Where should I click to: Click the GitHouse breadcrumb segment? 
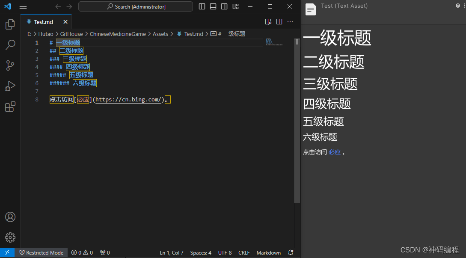tap(71, 34)
